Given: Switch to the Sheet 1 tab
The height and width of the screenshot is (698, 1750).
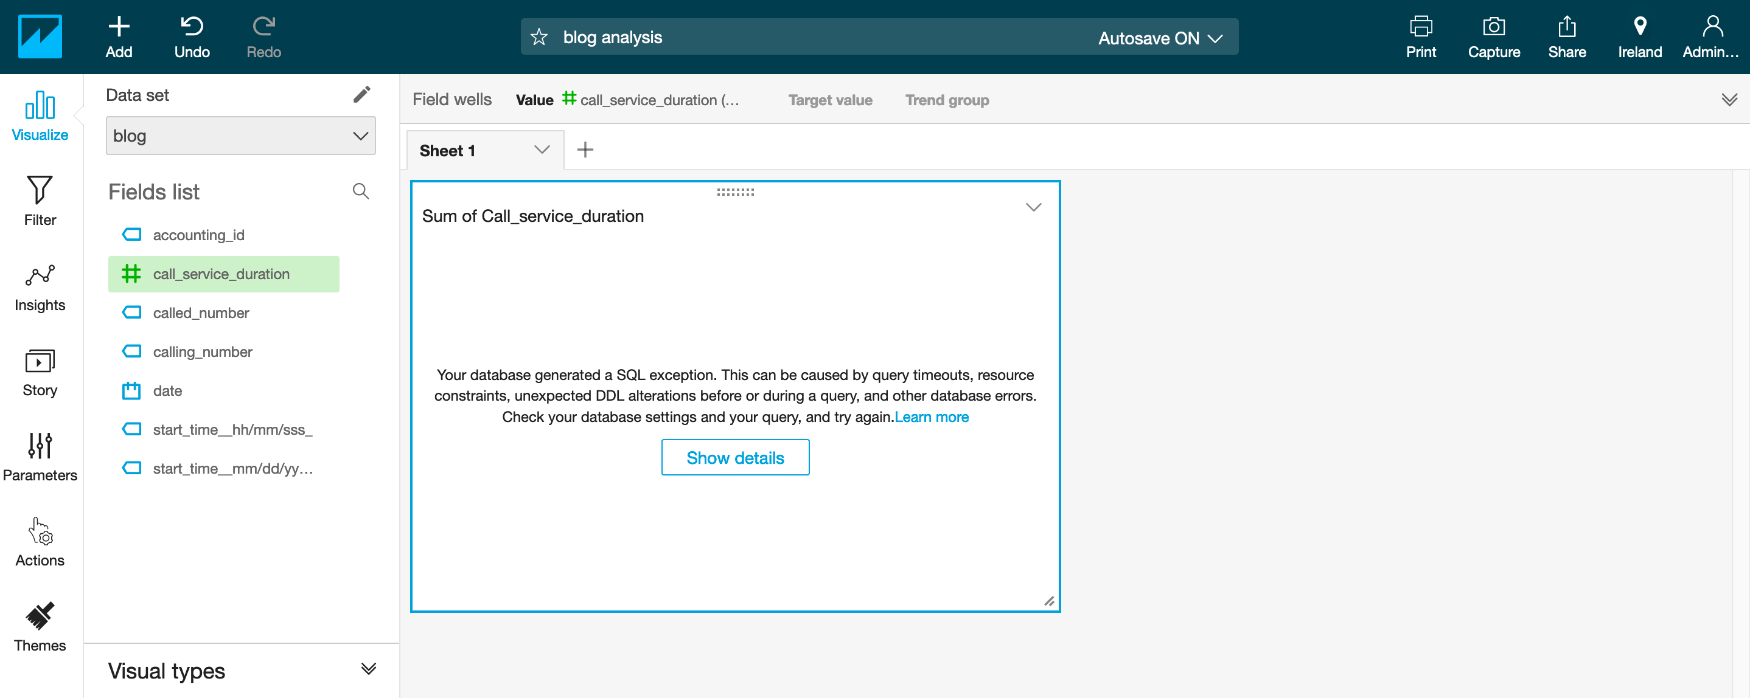Looking at the screenshot, I should [448, 150].
